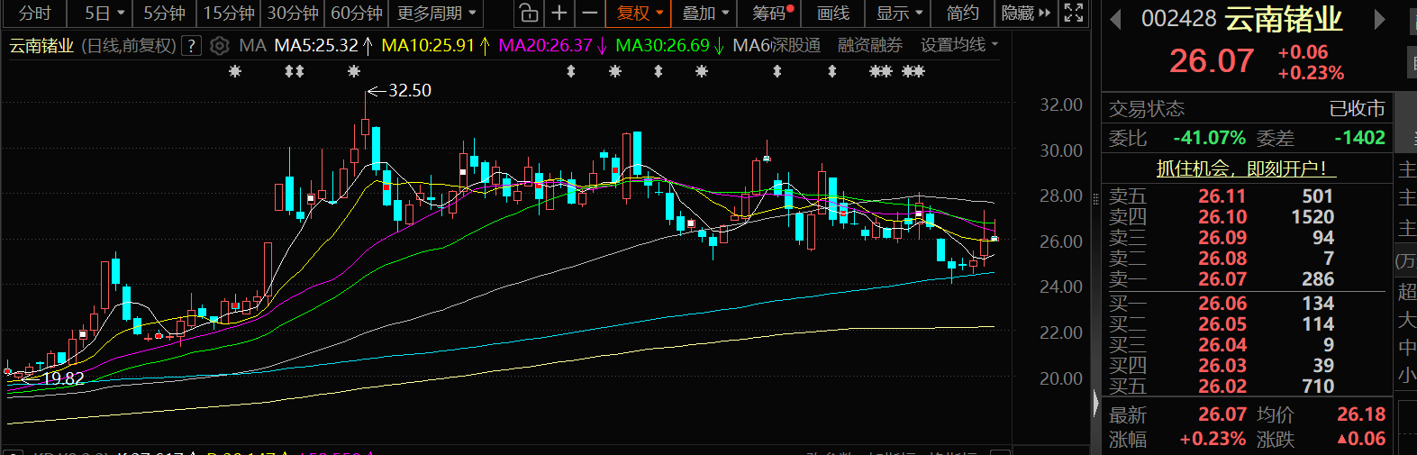Click the 32.50 high price marker

(x=409, y=90)
